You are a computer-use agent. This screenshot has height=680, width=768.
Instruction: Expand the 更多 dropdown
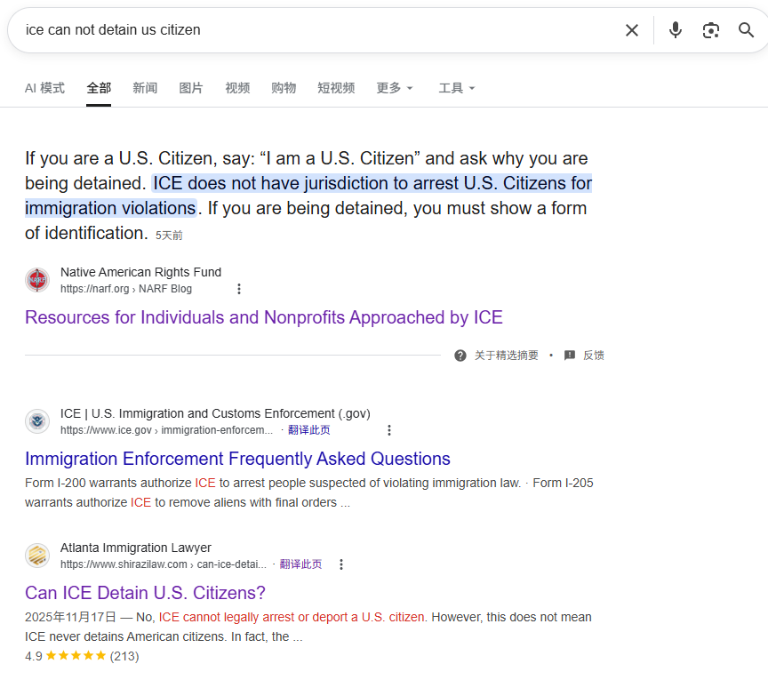pyautogui.click(x=395, y=88)
